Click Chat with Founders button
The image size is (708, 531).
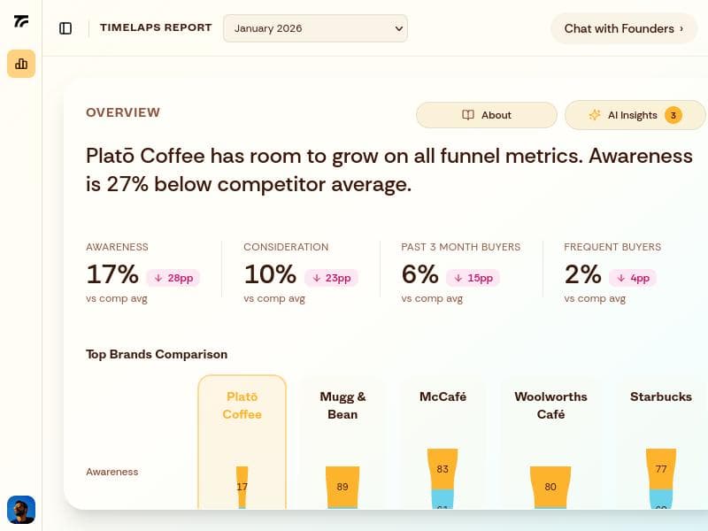tap(624, 28)
